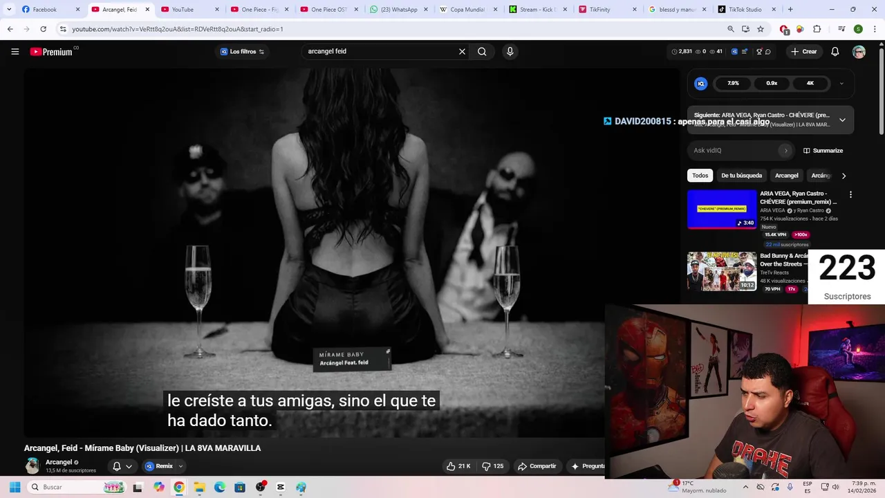This screenshot has width=885, height=498.
Task: Open the vidIQ trophy icon
Action: coord(758,52)
